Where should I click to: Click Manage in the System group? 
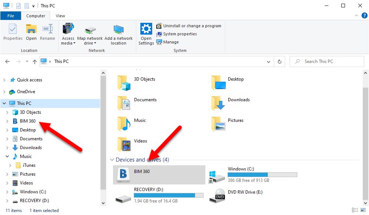(x=168, y=42)
